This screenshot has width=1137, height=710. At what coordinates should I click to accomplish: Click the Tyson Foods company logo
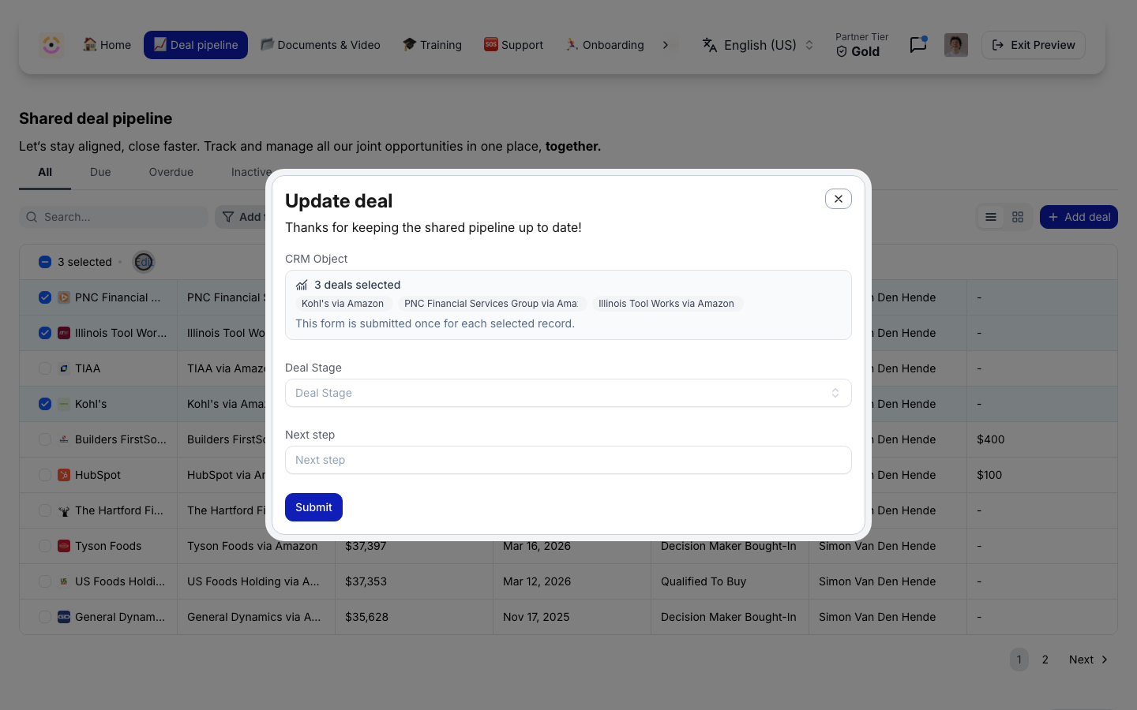click(x=64, y=546)
